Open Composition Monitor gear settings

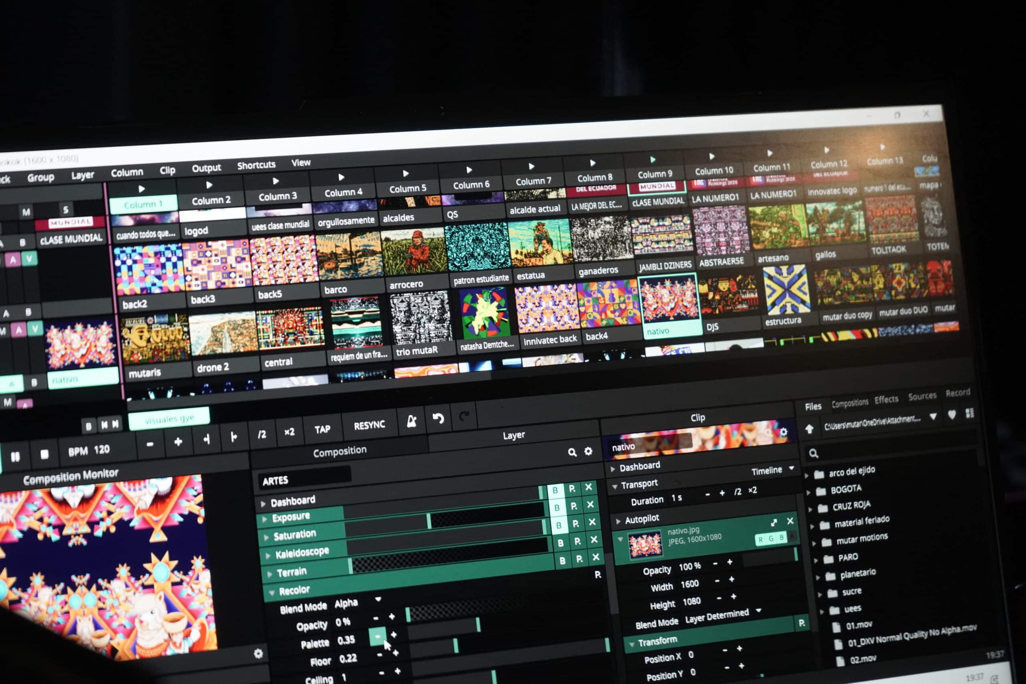point(258,653)
